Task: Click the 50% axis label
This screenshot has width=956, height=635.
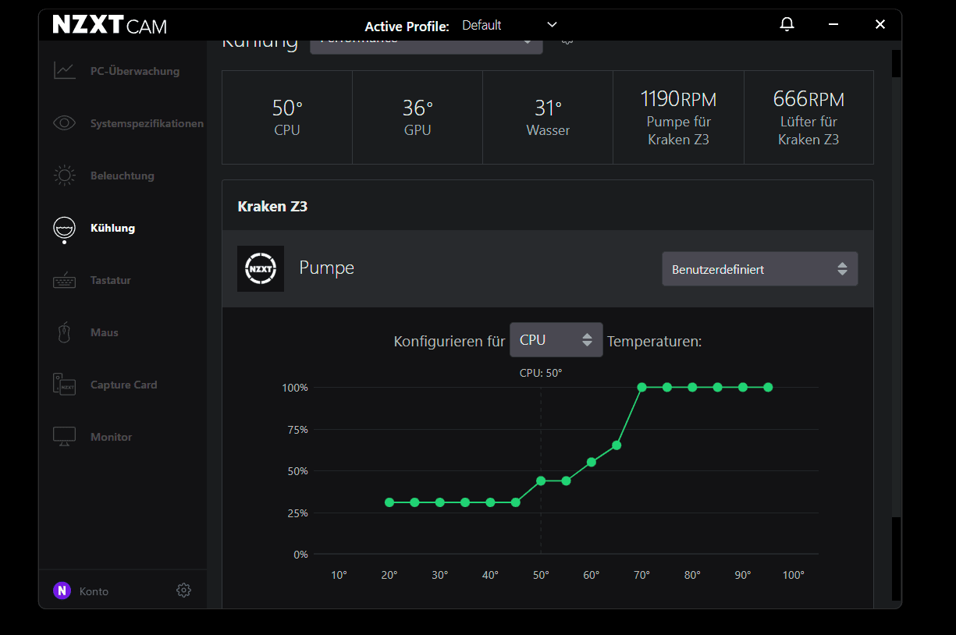Action: 297,471
